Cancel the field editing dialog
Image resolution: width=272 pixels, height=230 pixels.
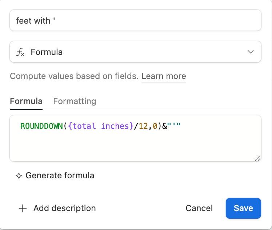point(199,208)
